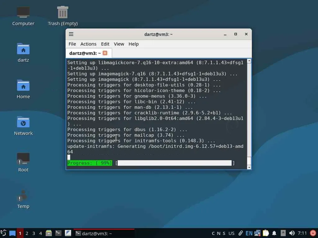Viewport: 318px width, 238px height.
Task: Click line 'Processing triggers for mailcap'
Action: [x=126, y=135]
